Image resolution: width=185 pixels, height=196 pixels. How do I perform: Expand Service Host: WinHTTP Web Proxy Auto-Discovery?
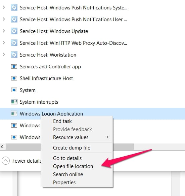click(4, 43)
